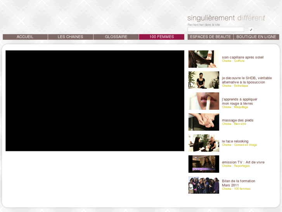Click the 'singulièrement différent' site logo
282x212 pixels.
[226, 18]
